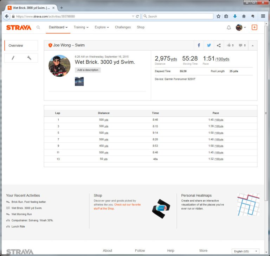The height and width of the screenshot is (256, 270).
Task: Open the Shop menu item
Action: 141,27
